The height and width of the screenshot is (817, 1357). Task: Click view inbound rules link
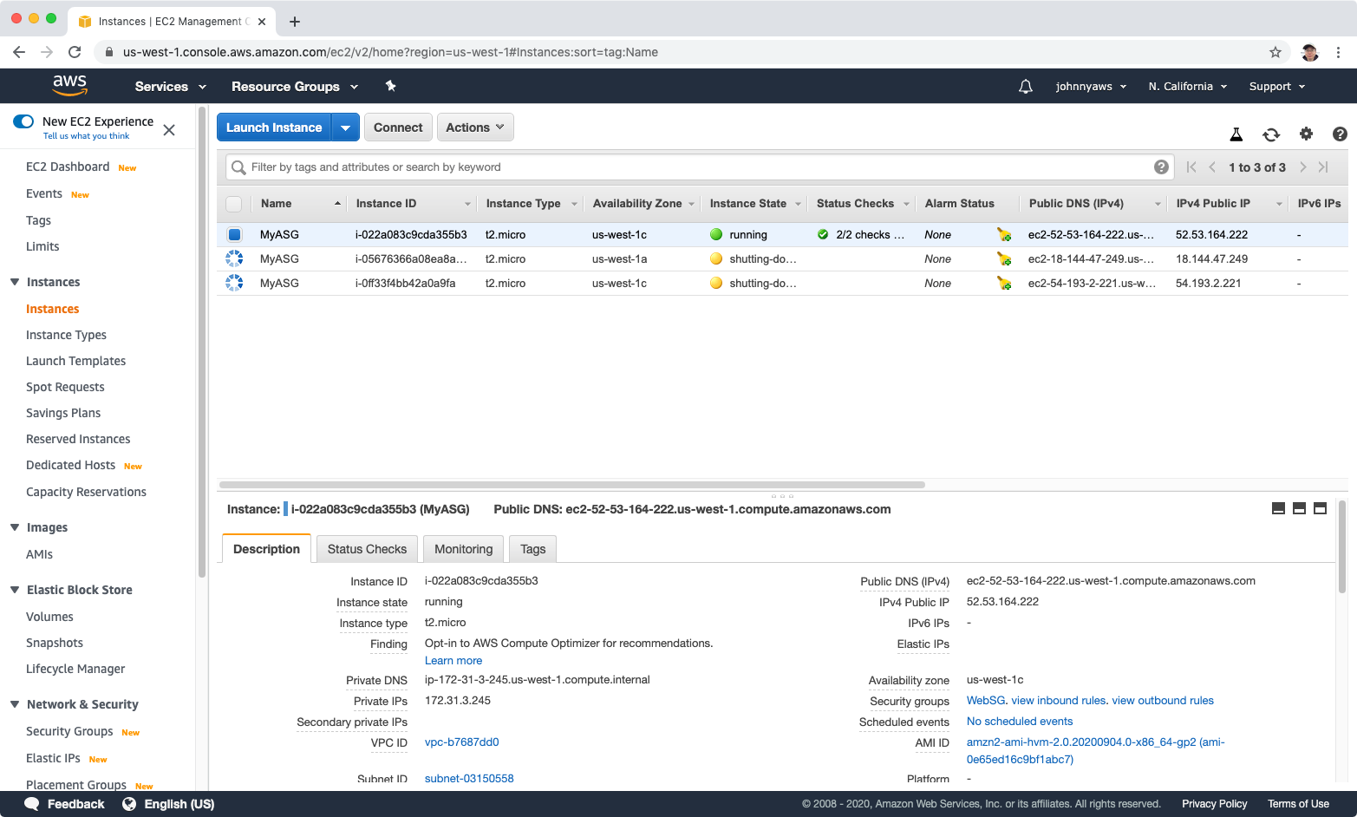(1059, 701)
